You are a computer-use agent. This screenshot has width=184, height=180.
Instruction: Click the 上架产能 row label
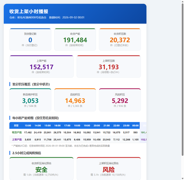(x=17, y=140)
